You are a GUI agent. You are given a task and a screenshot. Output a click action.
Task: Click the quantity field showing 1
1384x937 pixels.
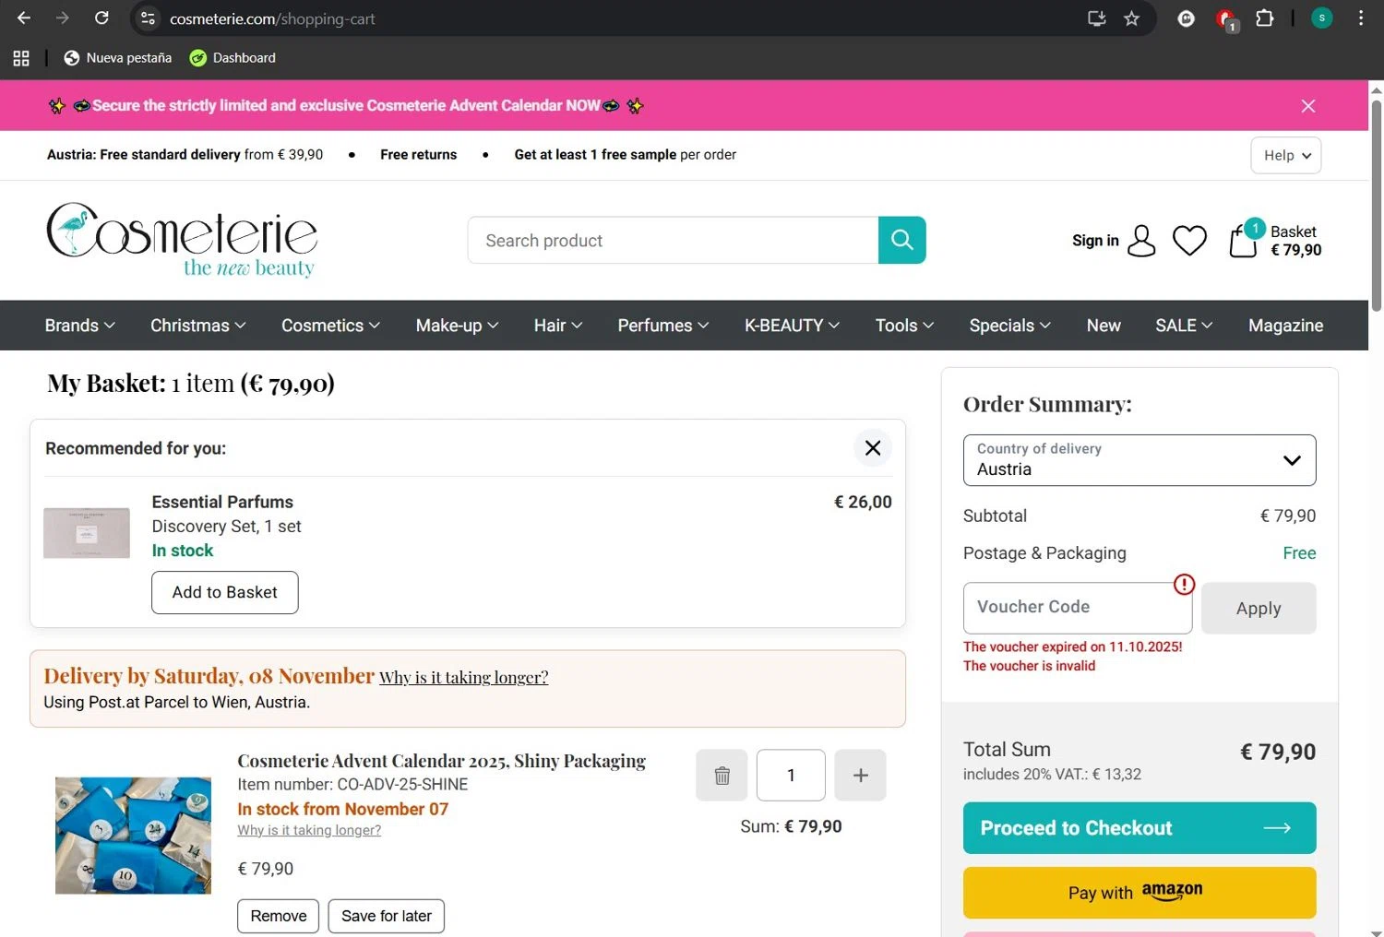click(791, 776)
